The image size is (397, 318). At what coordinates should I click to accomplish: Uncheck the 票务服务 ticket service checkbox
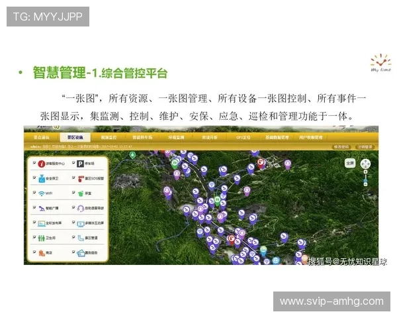73,252
